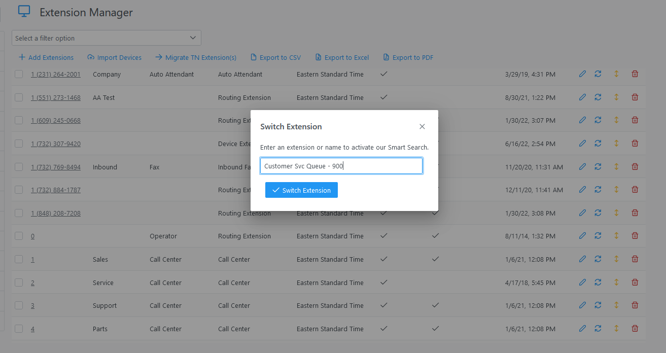This screenshot has height=353, width=666.
Task: Edit extension 1 (231) 264-2001 pencil icon
Action: coord(582,74)
